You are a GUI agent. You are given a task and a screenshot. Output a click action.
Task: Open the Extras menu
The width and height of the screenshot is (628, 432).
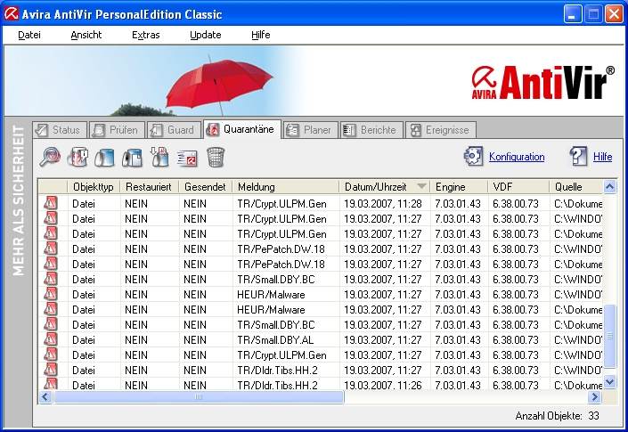tap(146, 35)
